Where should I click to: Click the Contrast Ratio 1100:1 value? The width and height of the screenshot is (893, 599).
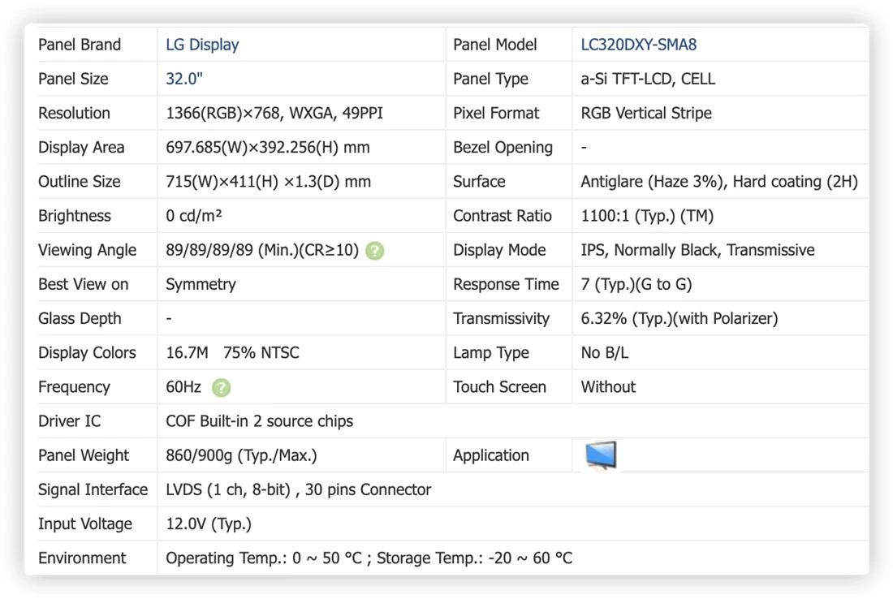(x=647, y=216)
